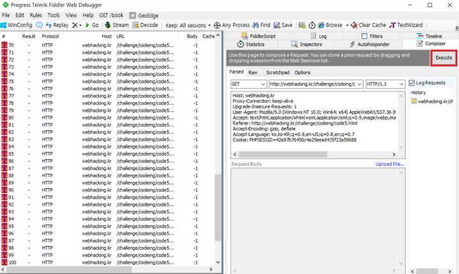
Task: Select the session row numbered 85
Action: [x=107, y=154]
